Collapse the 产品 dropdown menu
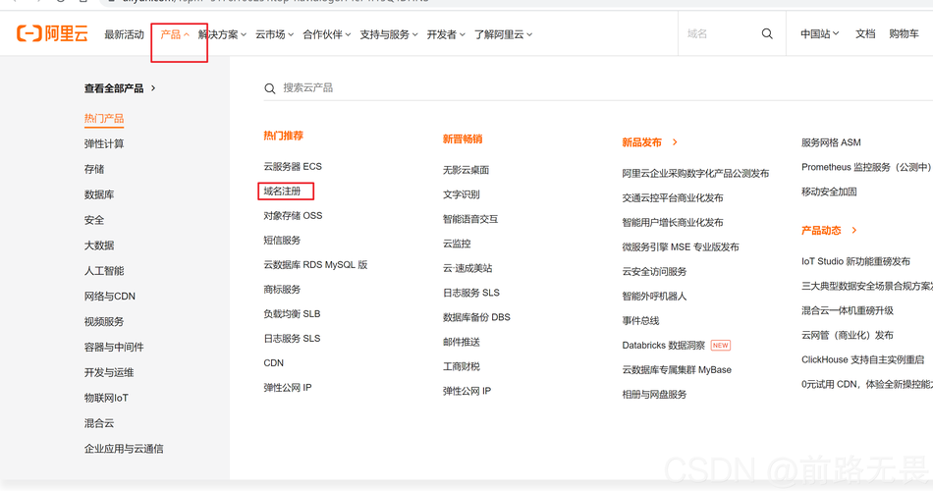The image size is (933, 491). click(x=175, y=34)
